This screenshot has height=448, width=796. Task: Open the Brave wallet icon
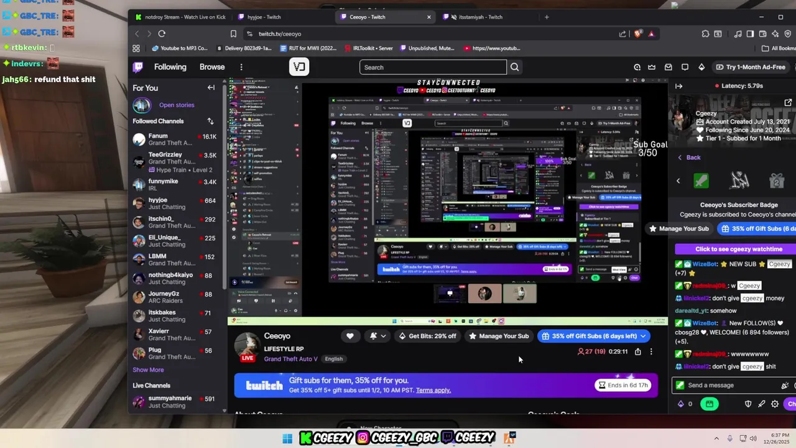[763, 34]
